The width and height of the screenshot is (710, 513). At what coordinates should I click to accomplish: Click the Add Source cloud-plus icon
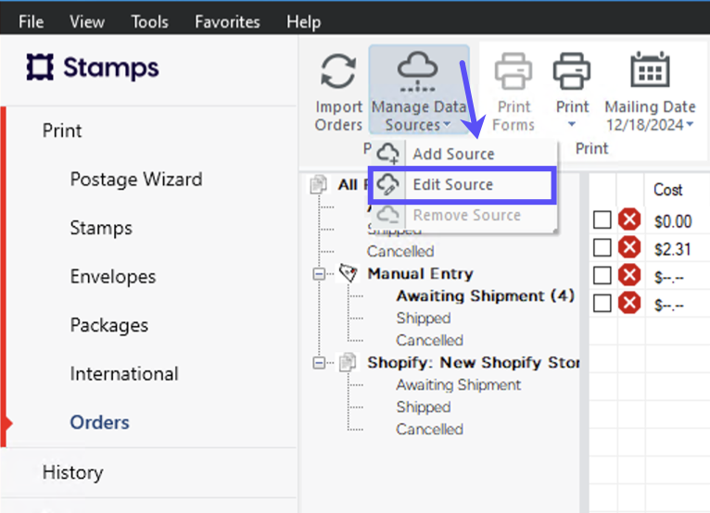[x=388, y=154]
